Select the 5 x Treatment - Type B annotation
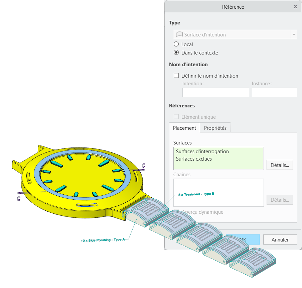The height and width of the screenshot is (288, 302). [x=196, y=194]
